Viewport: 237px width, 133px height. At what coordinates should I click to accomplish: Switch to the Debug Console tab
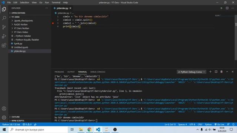pos(98,72)
